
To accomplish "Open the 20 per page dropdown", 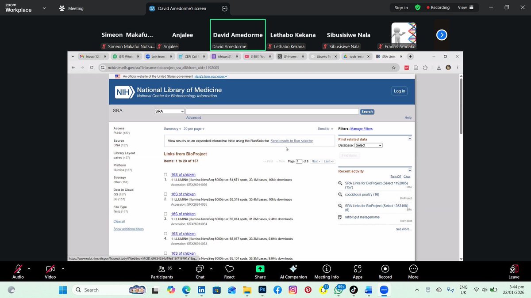I will click(x=194, y=129).
